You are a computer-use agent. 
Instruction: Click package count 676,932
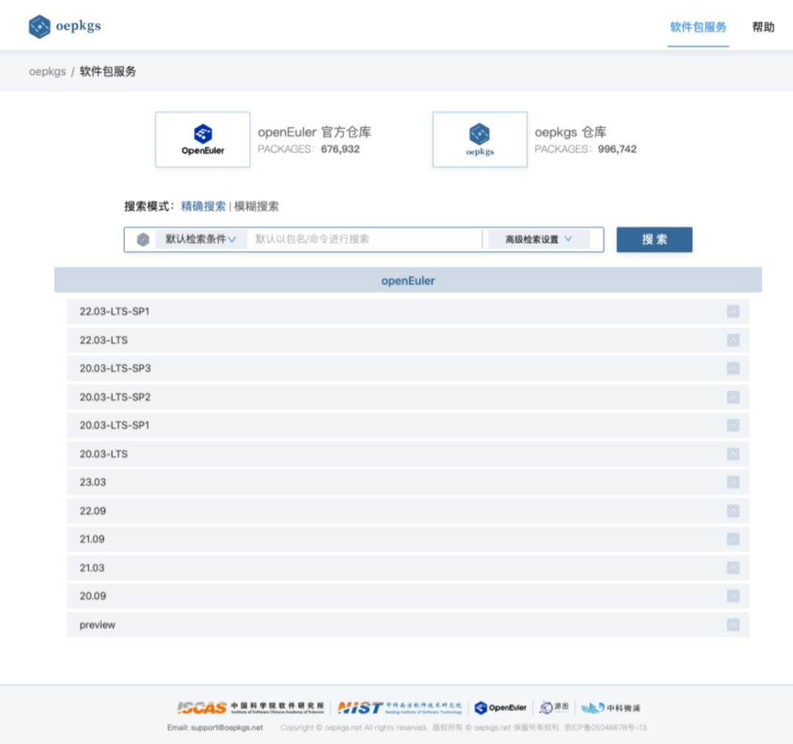(341, 149)
